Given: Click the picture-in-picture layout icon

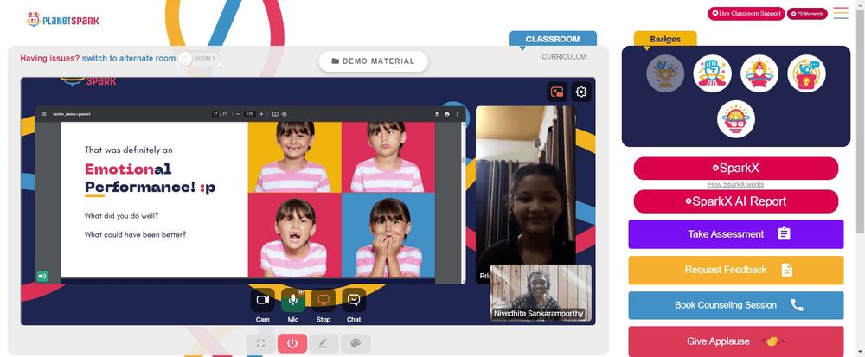Looking at the screenshot, I should (x=557, y=92).
